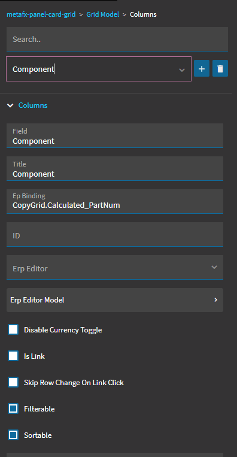Select the Columns breadcrumb item
Screen dimensions: 237x457
(x=143, y=14)
